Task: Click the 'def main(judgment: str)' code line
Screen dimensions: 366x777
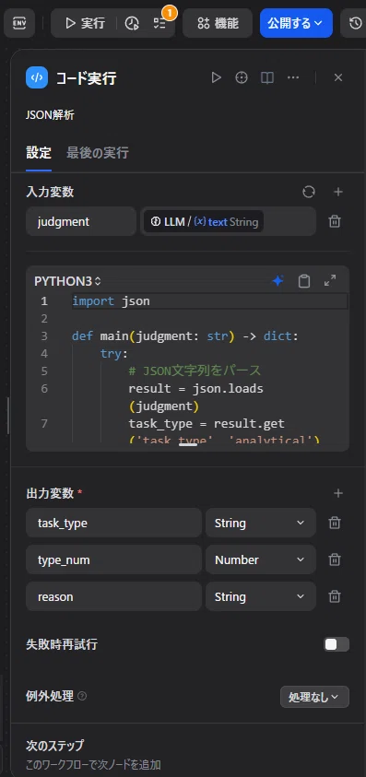Action: click(x=185, y=336)
